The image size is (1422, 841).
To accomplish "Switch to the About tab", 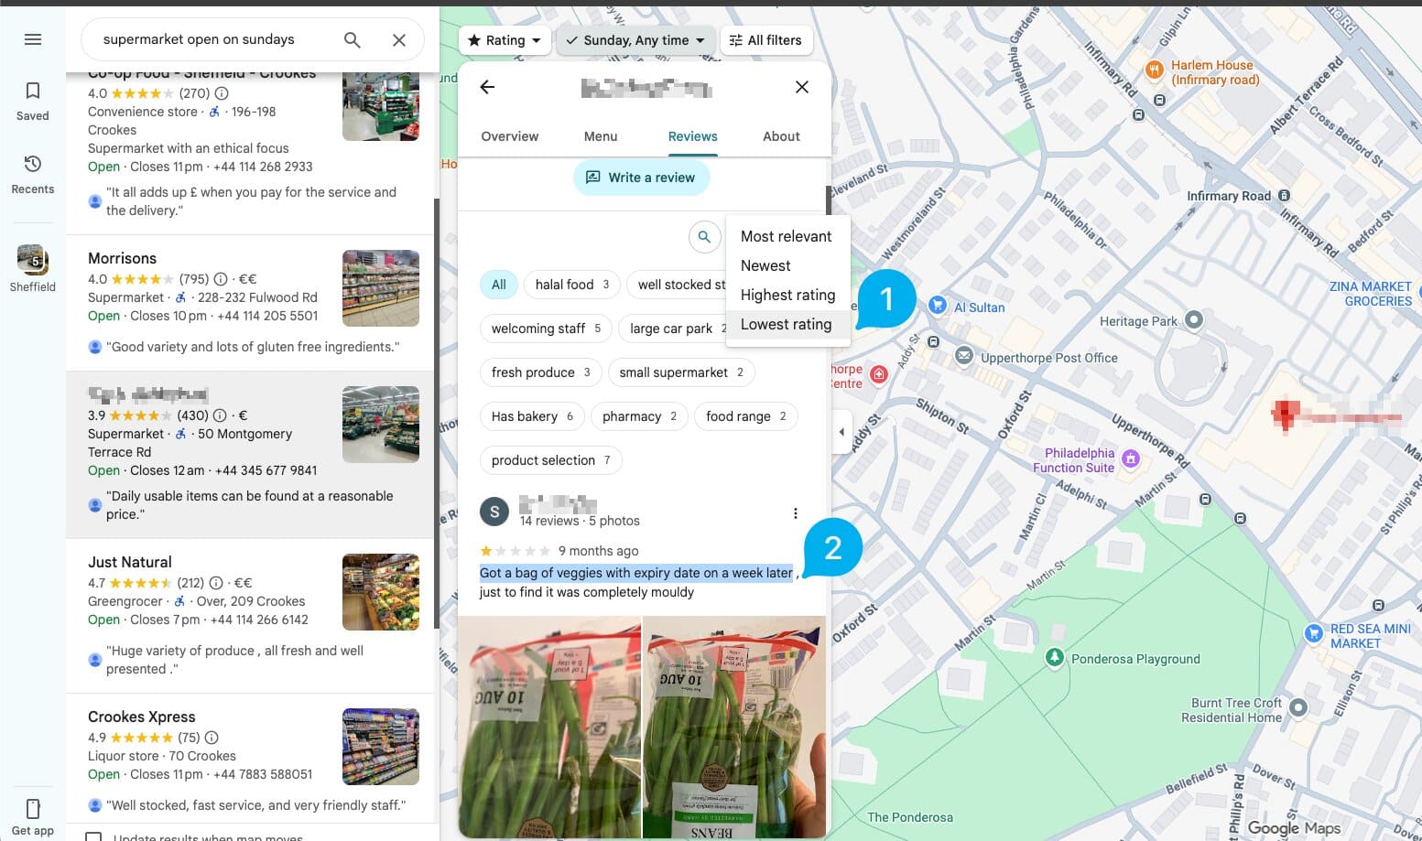I will (x=781, y=136).
